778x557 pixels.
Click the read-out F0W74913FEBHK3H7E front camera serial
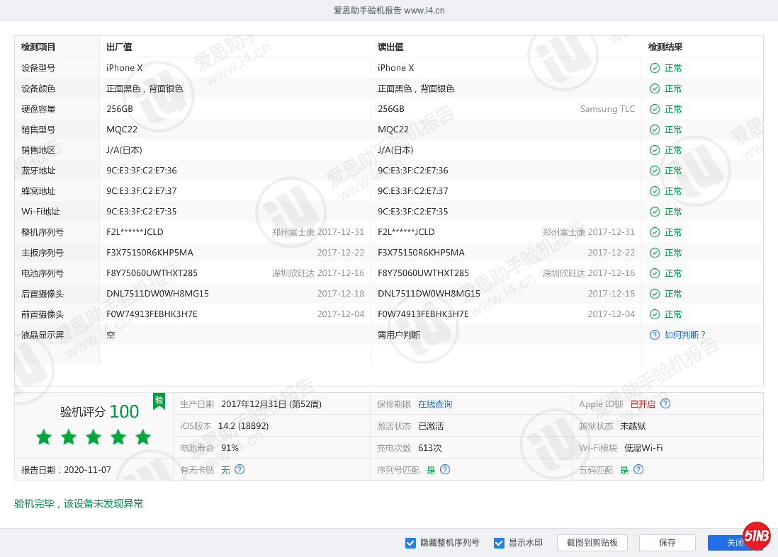coord(423,314)
